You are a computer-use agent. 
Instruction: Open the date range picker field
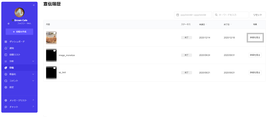pyautogui.click(x=193, y=15)
